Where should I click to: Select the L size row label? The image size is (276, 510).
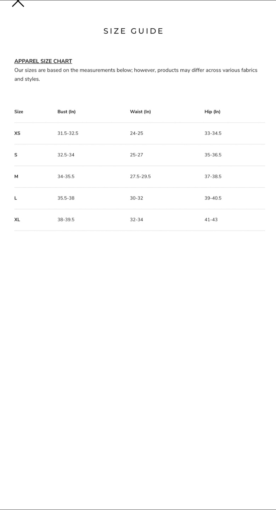tap(16, 198)
